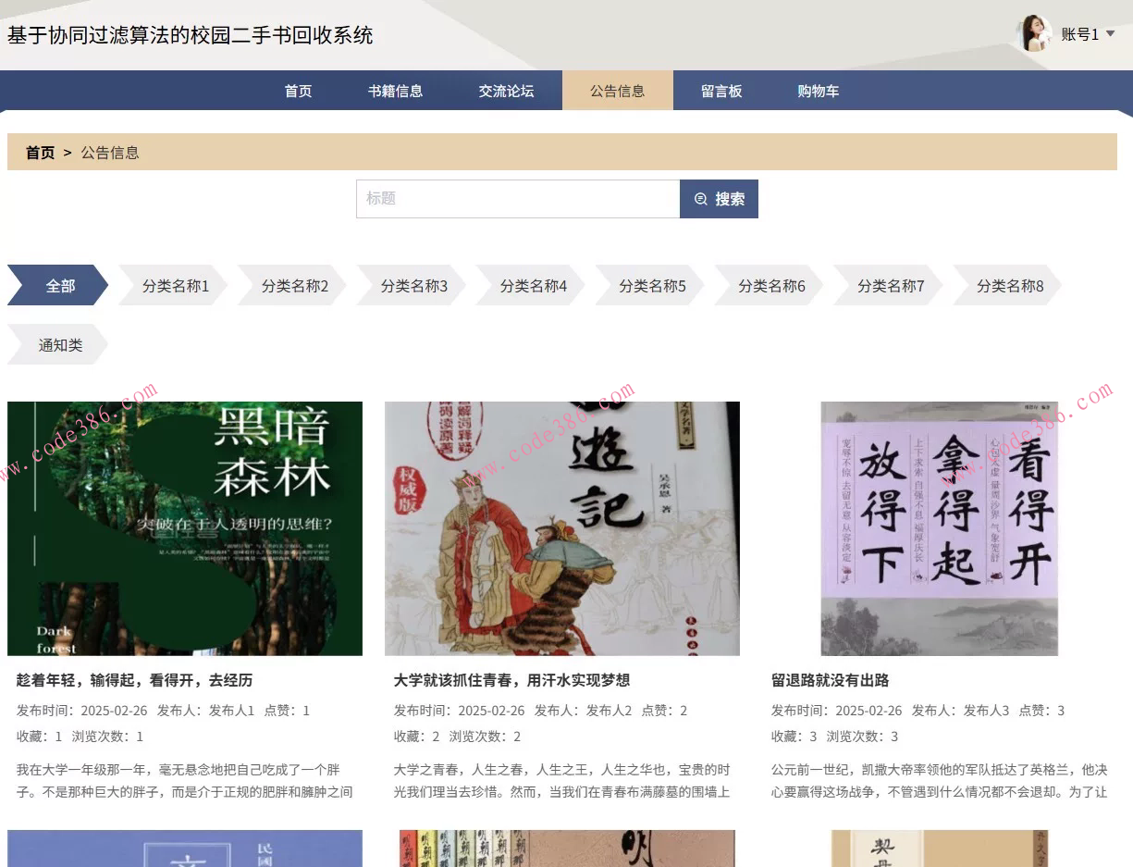This screenshot has height=867, width=1133.
Task: Click the 西游记 book cover image
Action: pos(561,527)
